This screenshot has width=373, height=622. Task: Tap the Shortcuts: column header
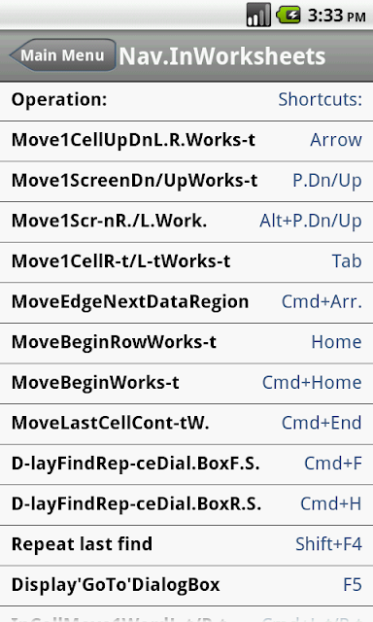[x=320, y=99]
